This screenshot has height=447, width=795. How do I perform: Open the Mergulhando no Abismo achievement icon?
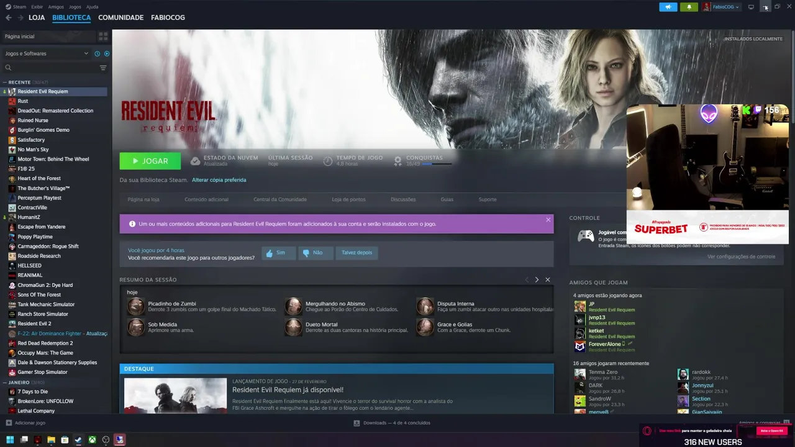click(x=293, y=307)
